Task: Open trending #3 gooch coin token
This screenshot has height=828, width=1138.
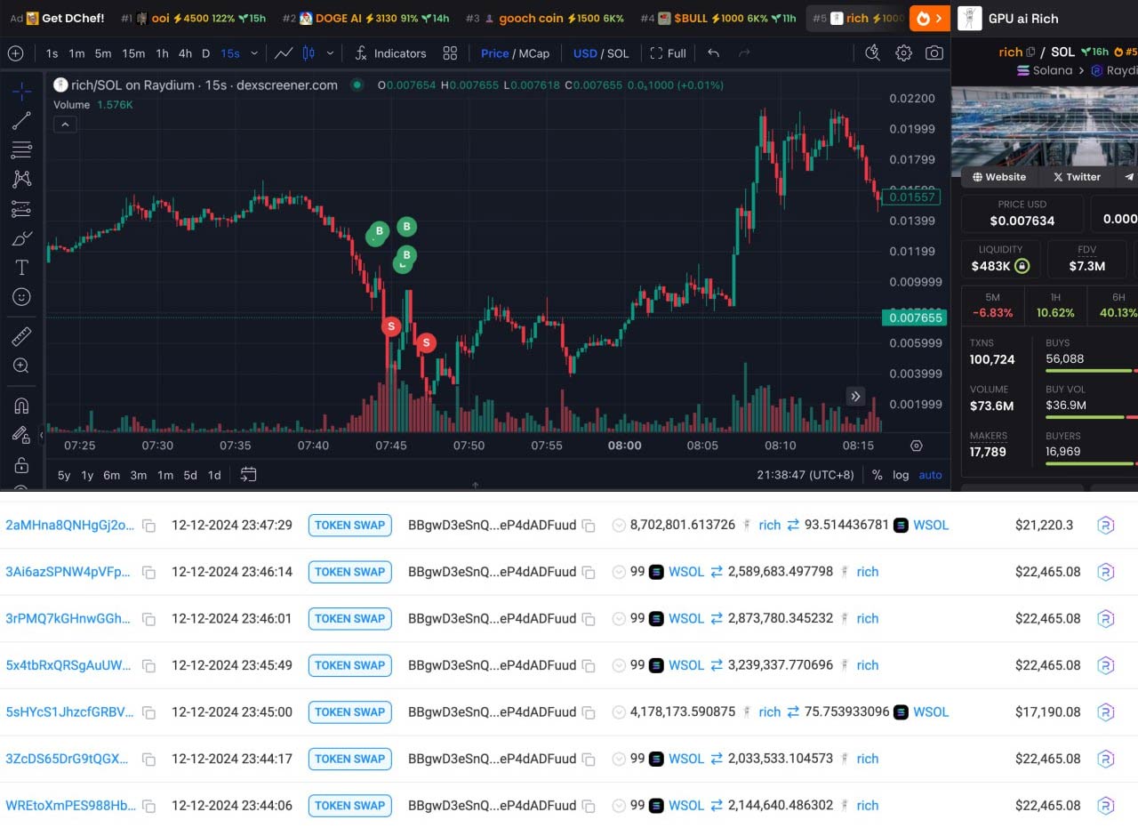Action: [545, 18]
